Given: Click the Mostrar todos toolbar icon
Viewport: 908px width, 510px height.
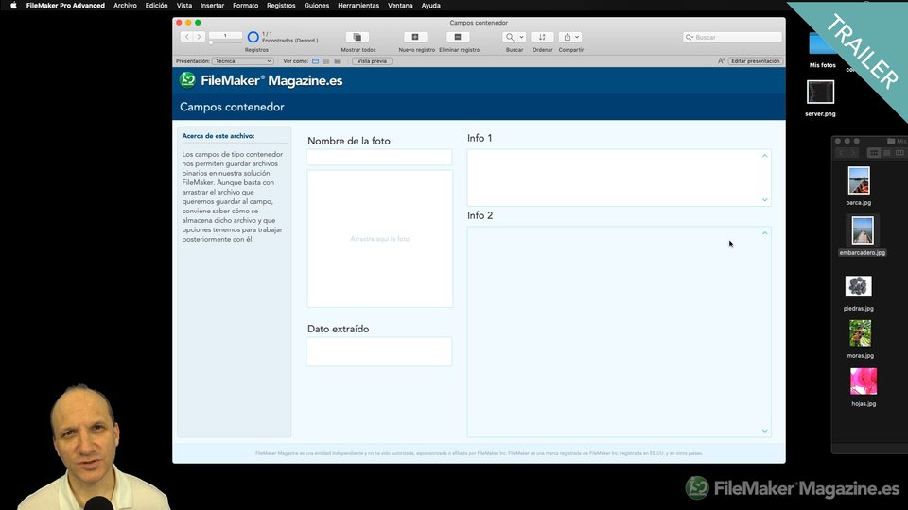Looking at the screenshot, I should (358, 37).
